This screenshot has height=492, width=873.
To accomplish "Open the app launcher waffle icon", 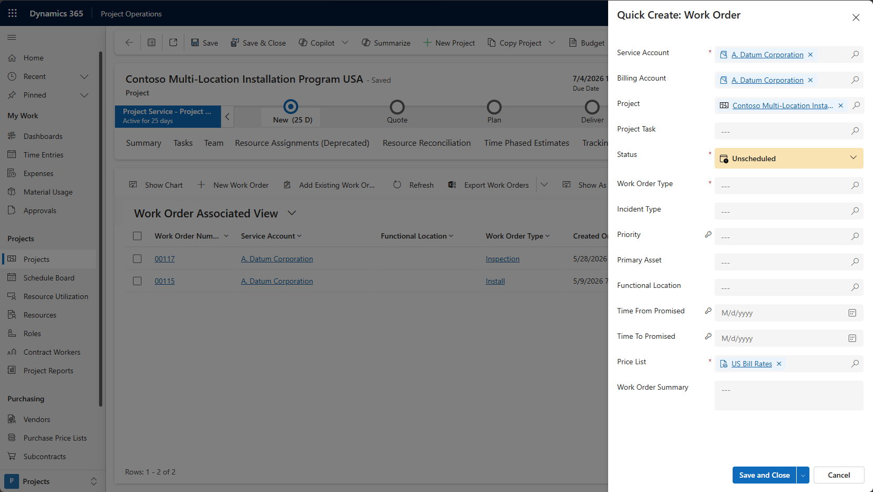I will click(x=13, y=13).
